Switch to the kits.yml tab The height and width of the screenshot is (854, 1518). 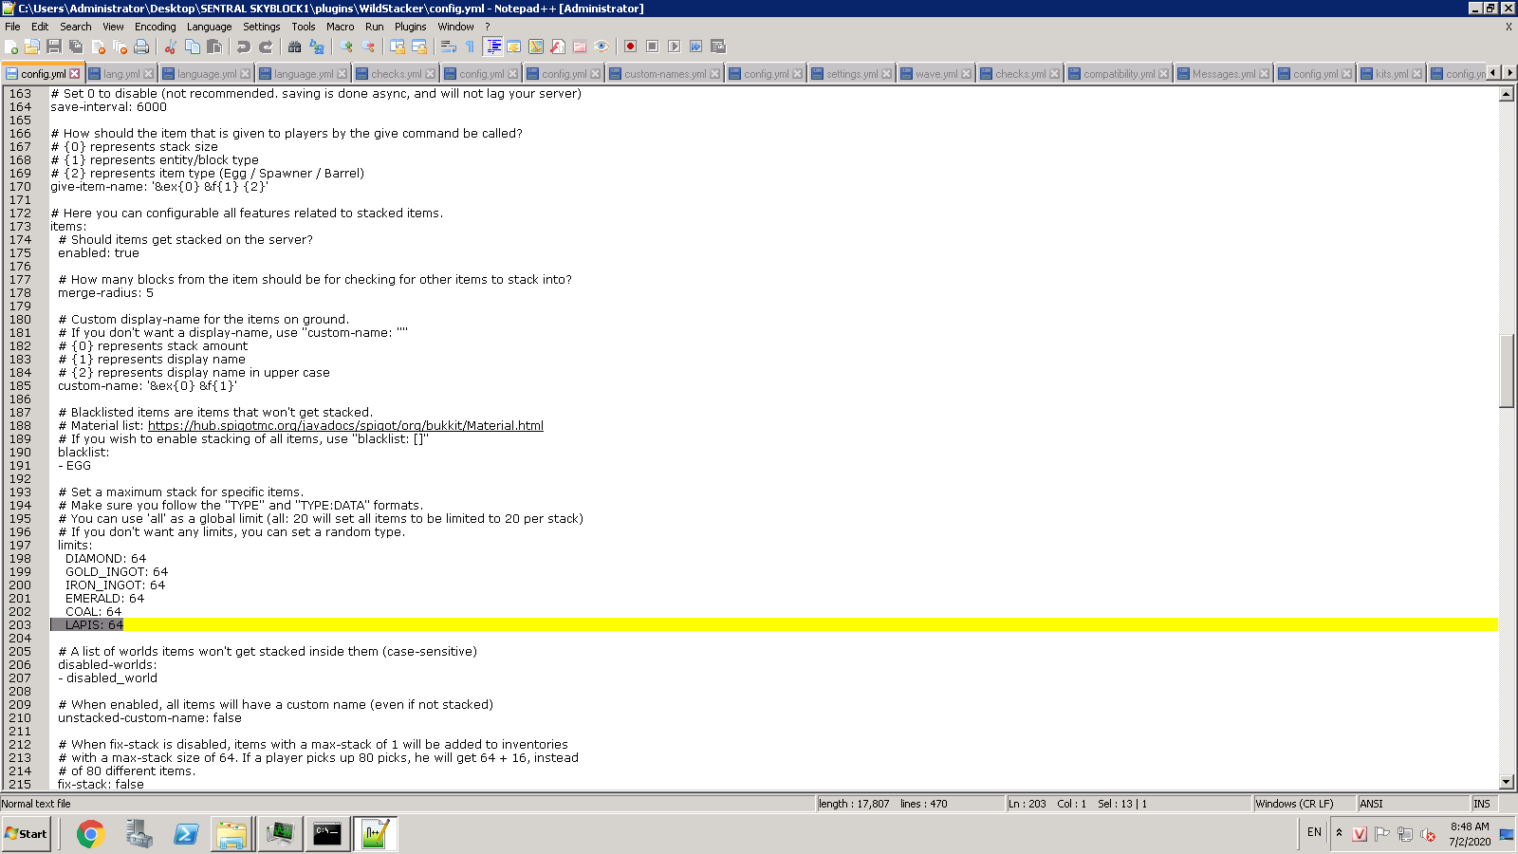(1392, 74)
